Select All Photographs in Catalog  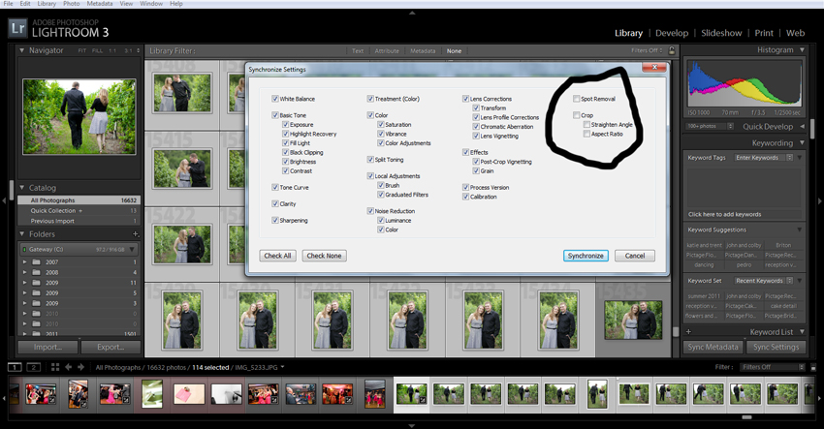click(x=79, y=200)
